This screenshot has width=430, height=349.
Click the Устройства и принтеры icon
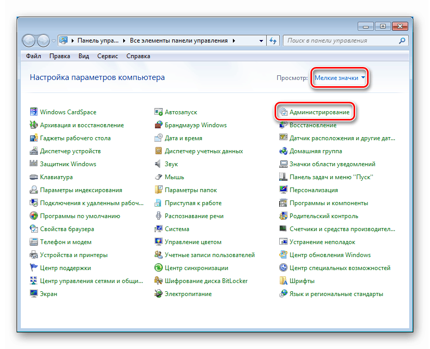click(33, 255)
